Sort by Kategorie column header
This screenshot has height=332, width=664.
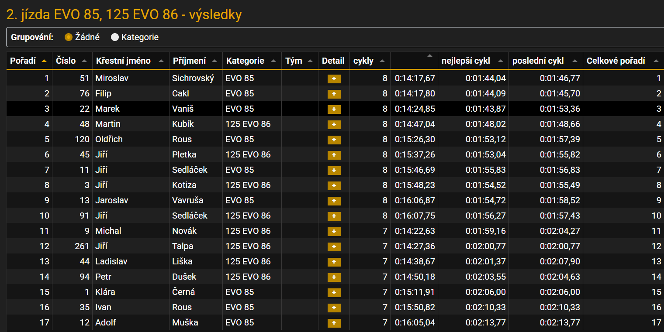245,61
